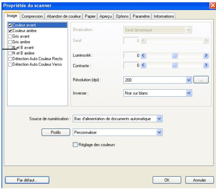This screenshot has width=216, height=189.
Task: Click the Couleur avant label
Action: tap(24, 25)
